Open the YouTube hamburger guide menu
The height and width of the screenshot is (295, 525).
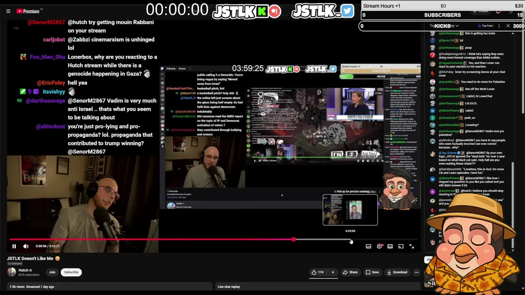coord(8,11)
